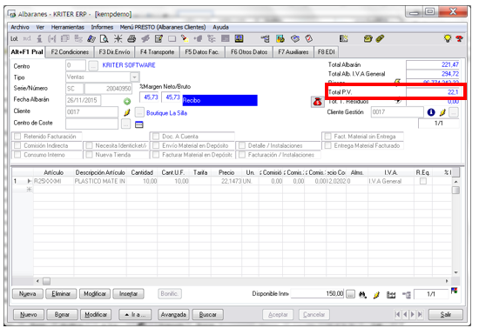Click the yellow light bulb icon in toolbar
479x328 pixels.
448,39
